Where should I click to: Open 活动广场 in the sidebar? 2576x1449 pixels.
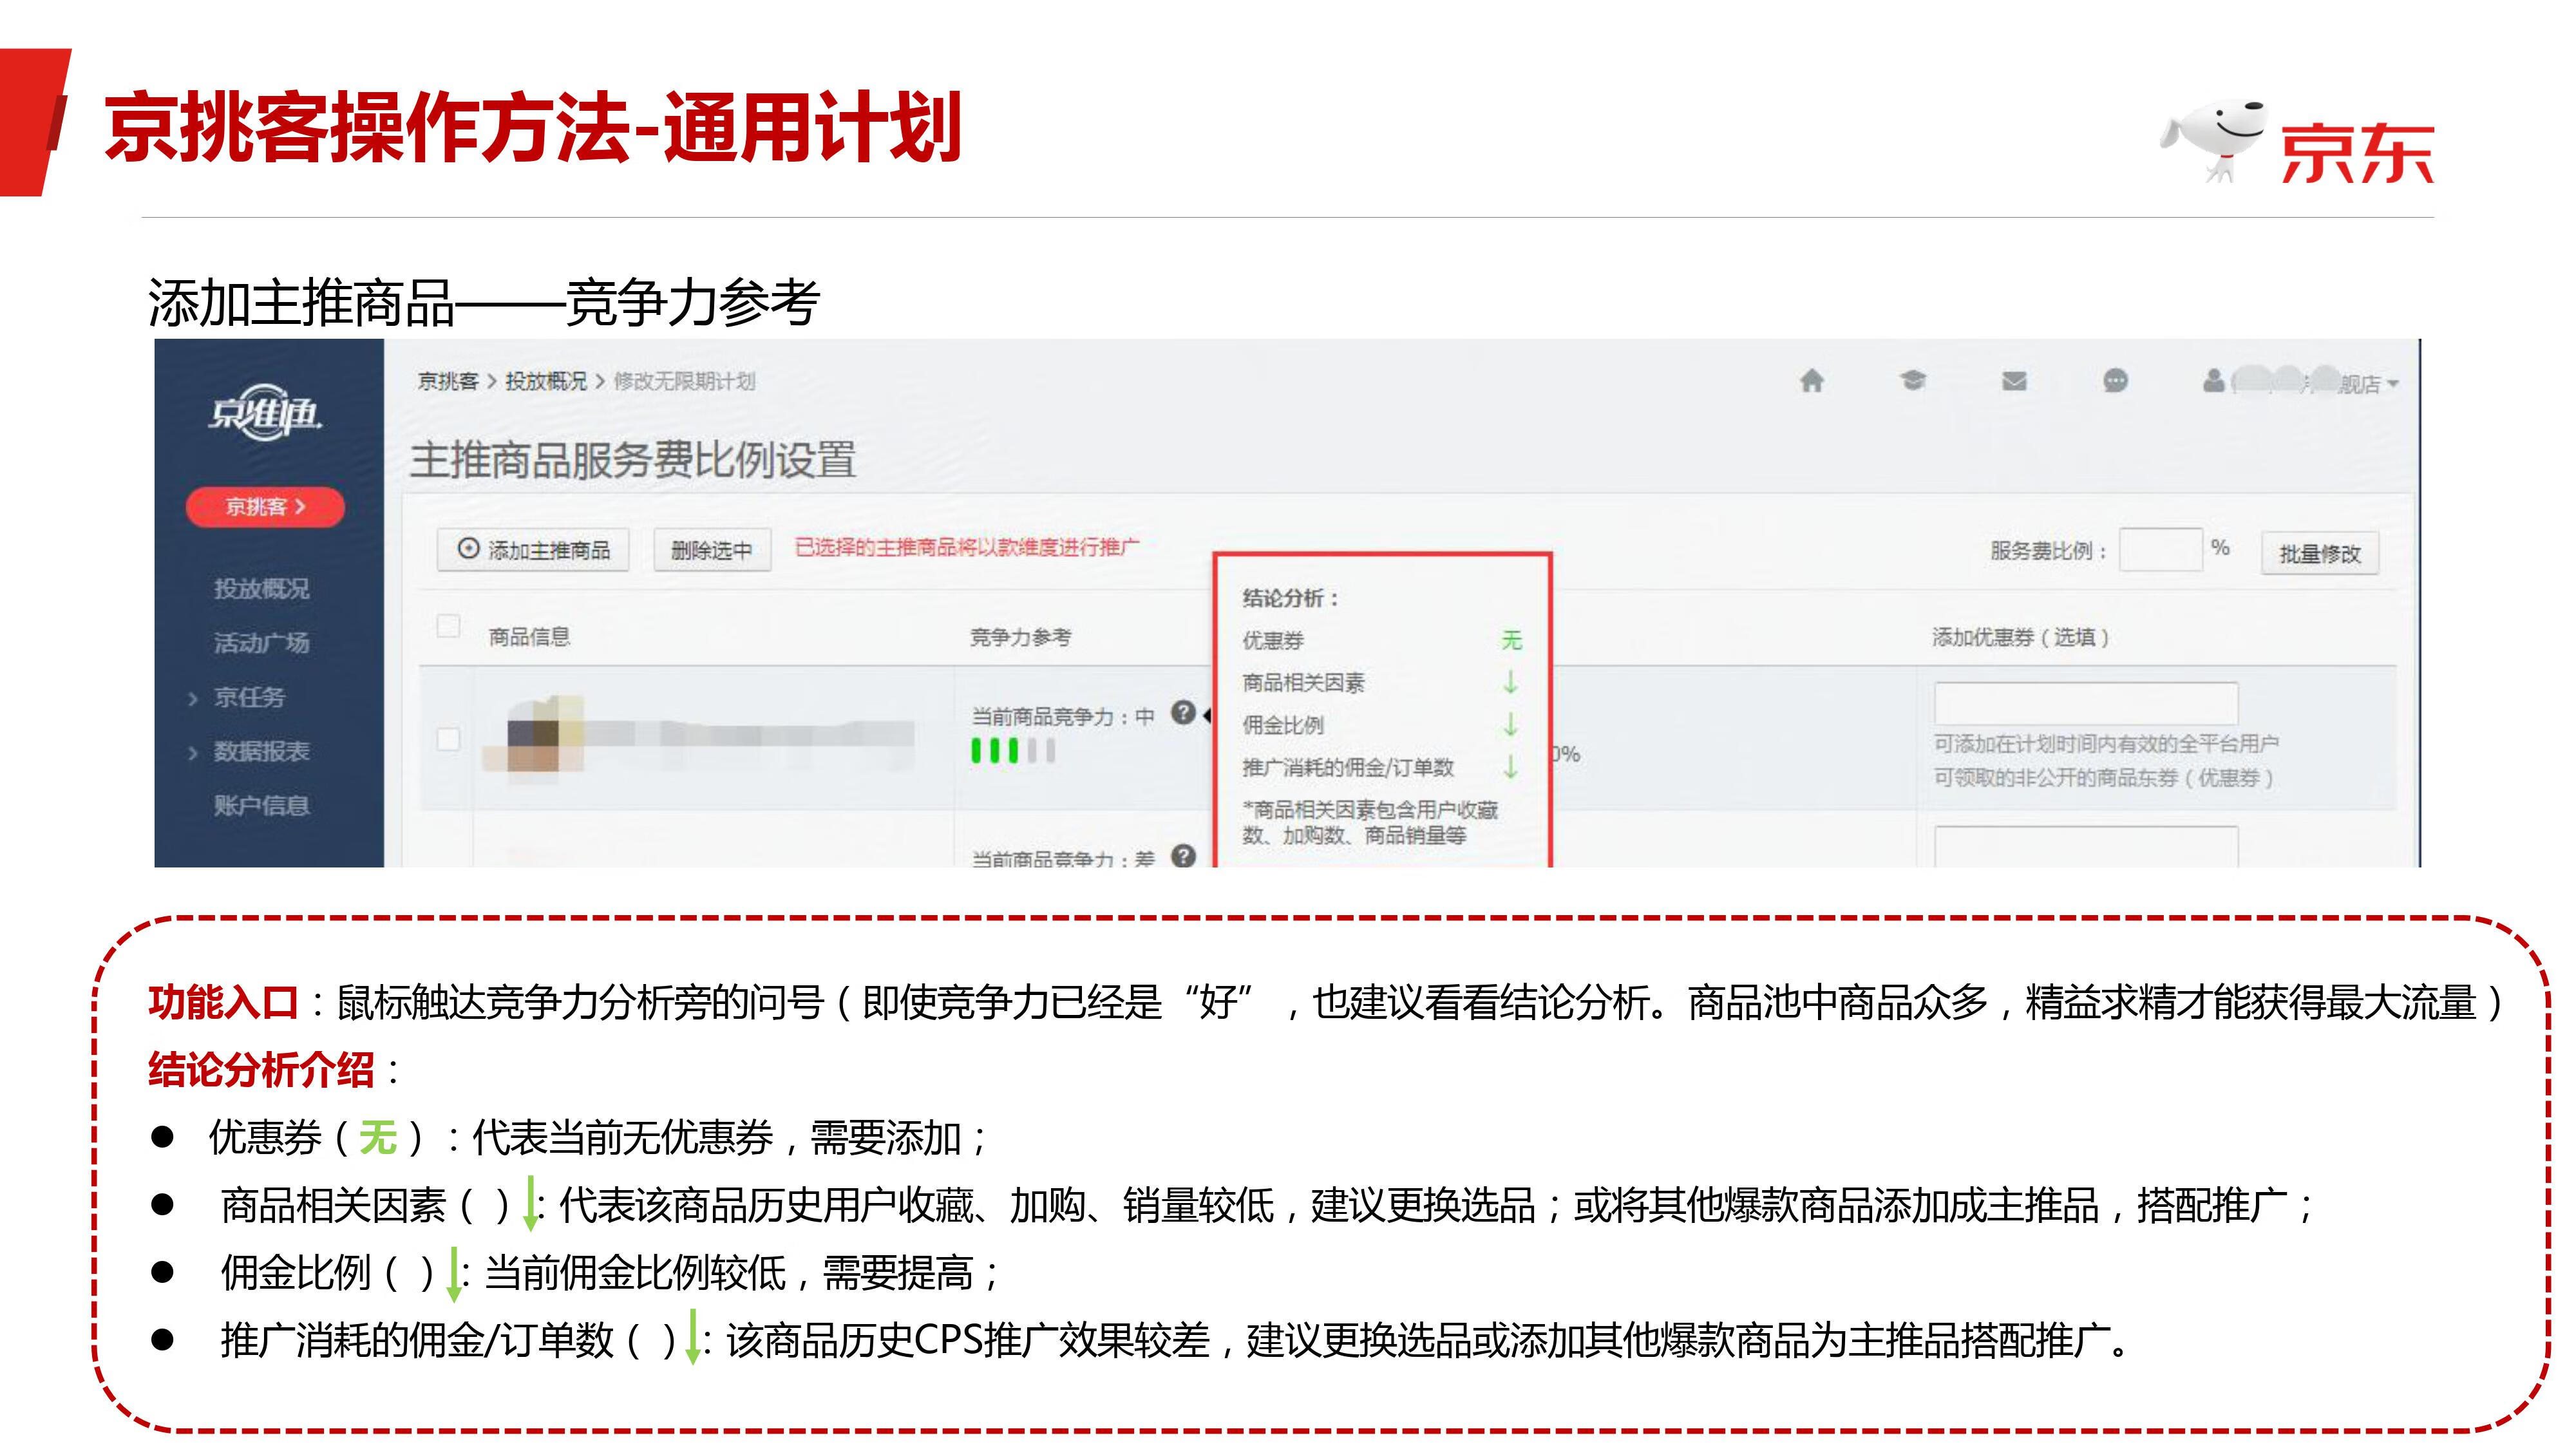click(261, 643)
